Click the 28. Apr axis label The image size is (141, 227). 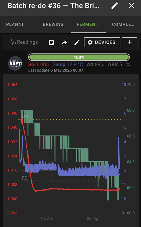click(x=93, y=218)
